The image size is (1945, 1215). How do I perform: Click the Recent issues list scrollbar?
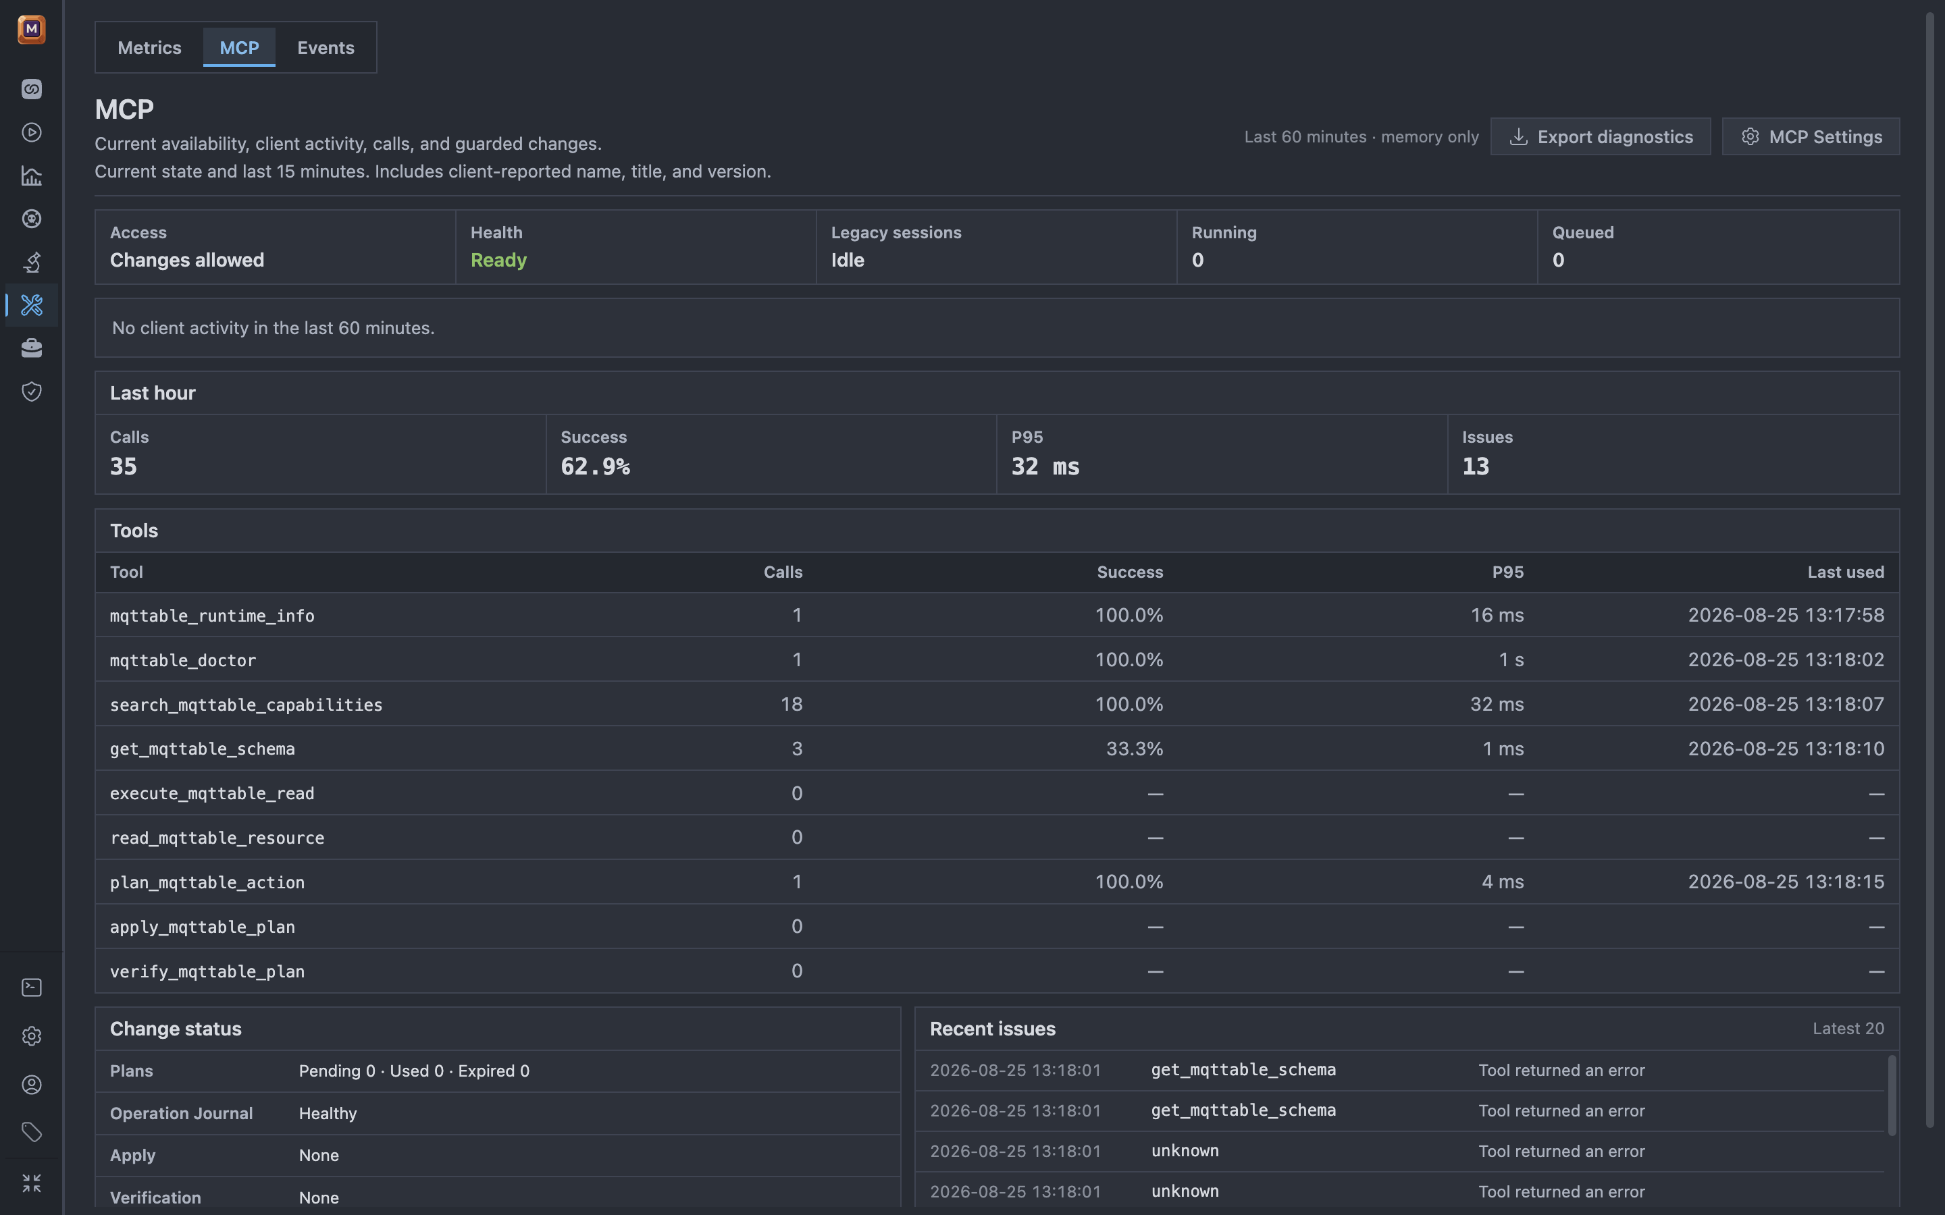tap(1892, 1096)
